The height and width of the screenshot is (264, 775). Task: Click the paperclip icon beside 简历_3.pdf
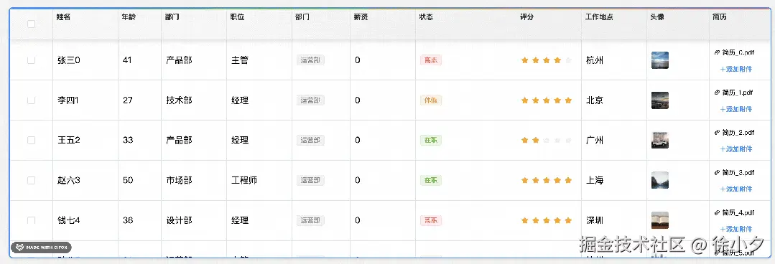[717, 172]
